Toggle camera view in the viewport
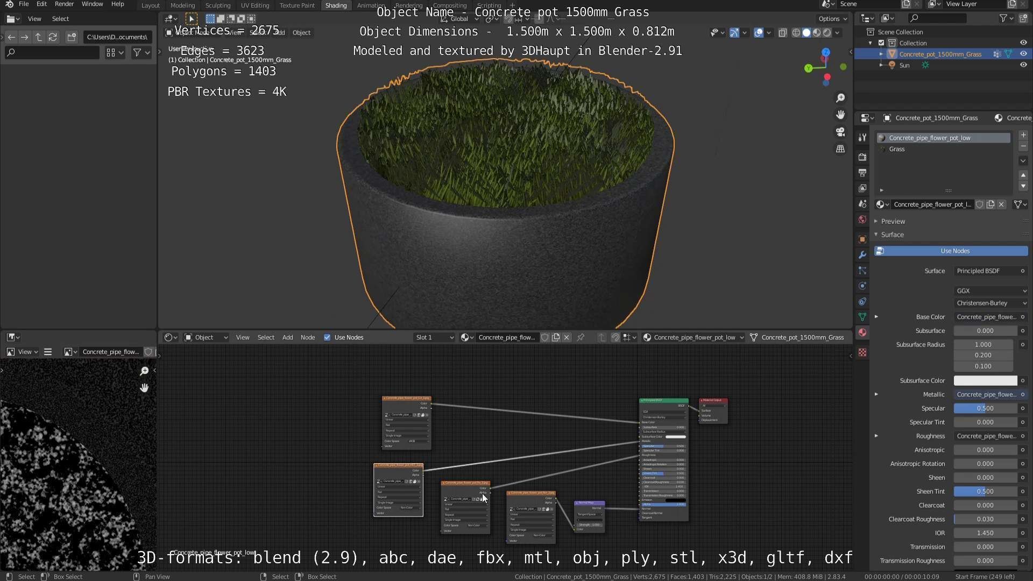 click(840, 132)
